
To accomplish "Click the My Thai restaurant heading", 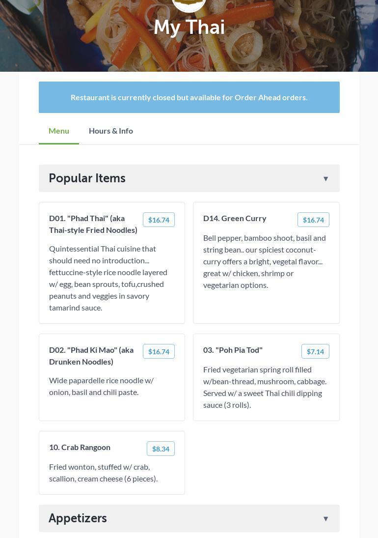I will pyautogui.click(x=189, y=28).
